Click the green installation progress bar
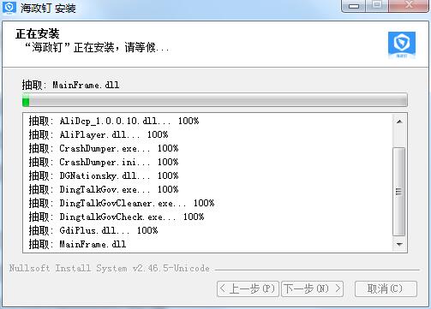Viewport: 431px width, 309px height. tap(215, 100)
